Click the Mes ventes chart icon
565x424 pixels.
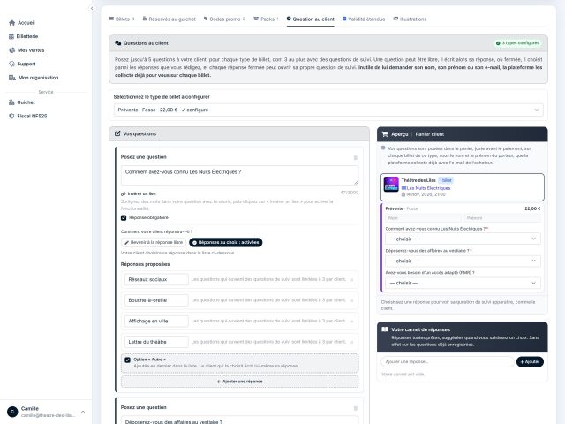point(11,50)
